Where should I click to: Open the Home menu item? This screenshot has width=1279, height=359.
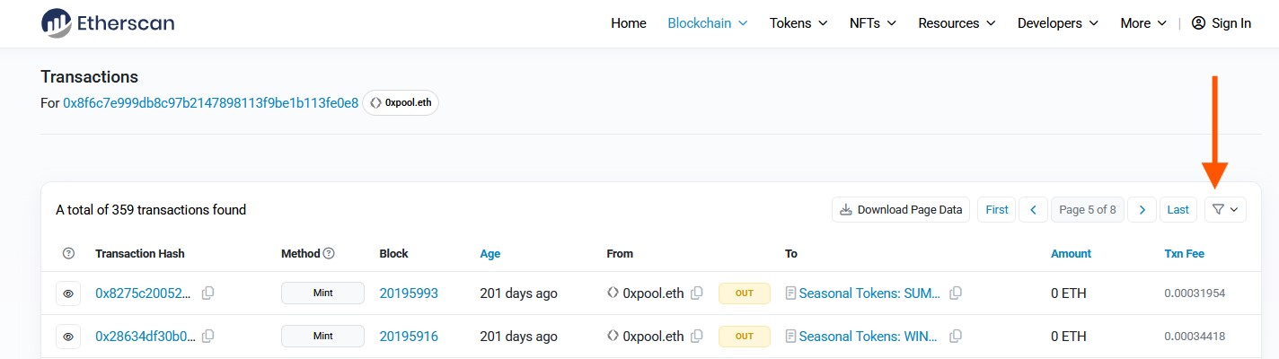(628, 23)
